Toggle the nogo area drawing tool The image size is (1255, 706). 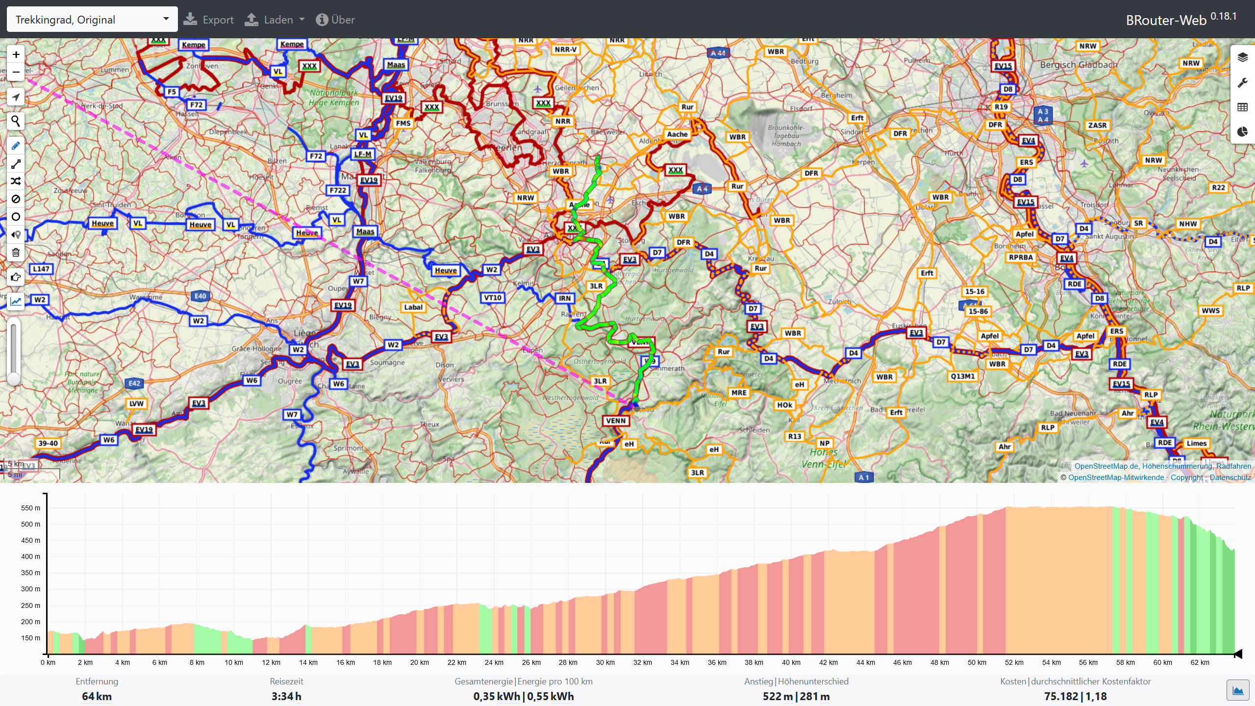[15, 199]
